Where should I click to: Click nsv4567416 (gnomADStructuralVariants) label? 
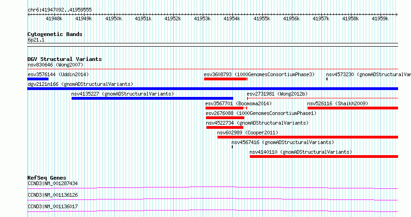point(283,142)
